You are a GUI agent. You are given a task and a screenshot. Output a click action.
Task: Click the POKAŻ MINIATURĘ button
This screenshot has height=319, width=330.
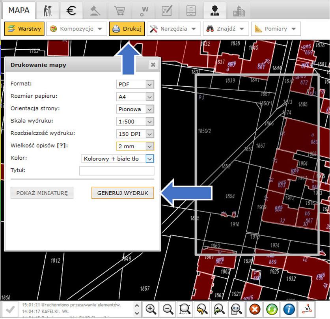pyautogui.click(x=42, y=193)
